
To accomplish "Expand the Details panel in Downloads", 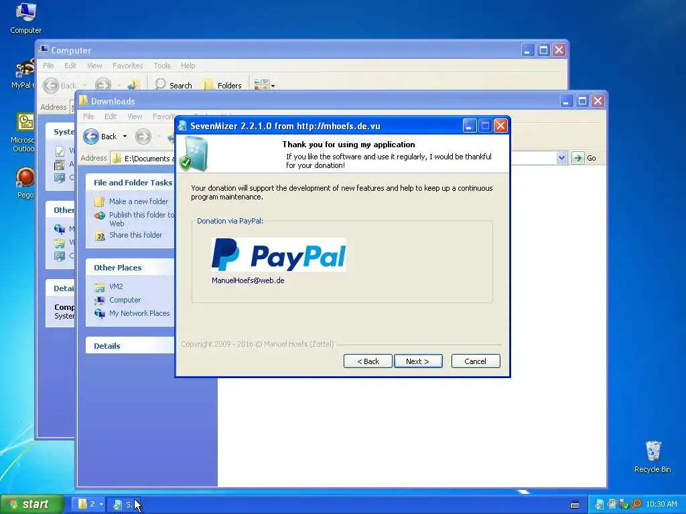I will click(x=131, y=346).
